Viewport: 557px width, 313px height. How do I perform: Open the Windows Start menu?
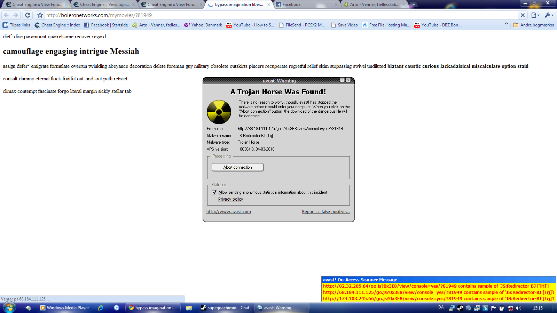coord(9,308)
